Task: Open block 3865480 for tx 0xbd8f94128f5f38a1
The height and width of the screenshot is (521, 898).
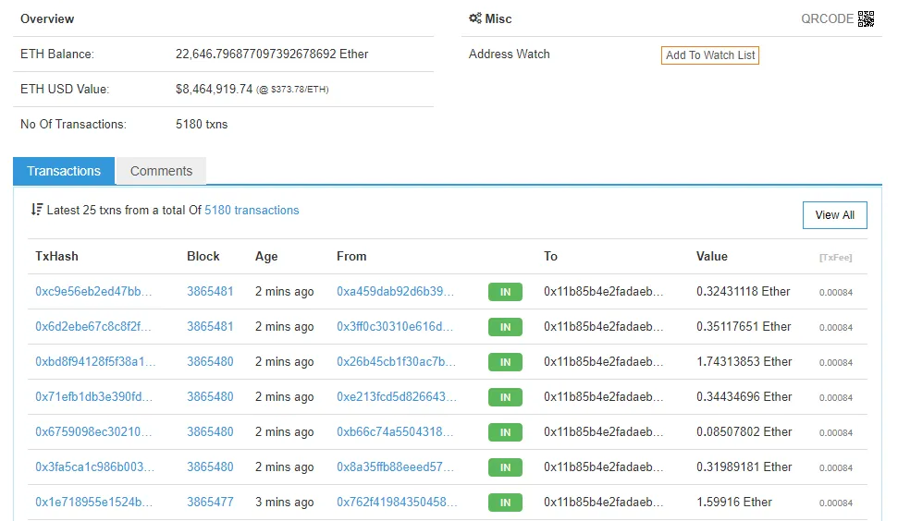Action: 210,361
